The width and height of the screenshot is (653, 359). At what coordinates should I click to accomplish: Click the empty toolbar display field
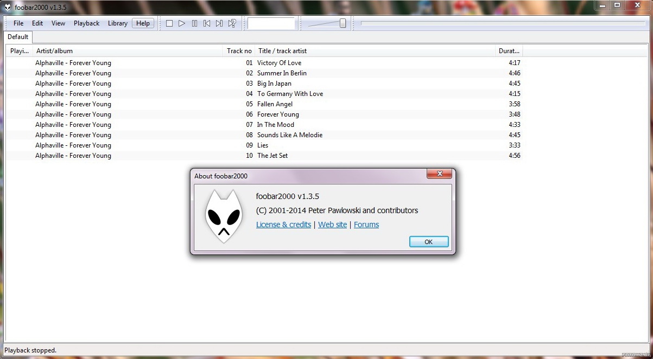(x=271, y=23)
